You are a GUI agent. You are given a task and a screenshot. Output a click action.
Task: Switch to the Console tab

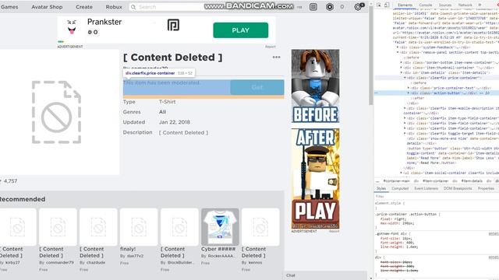426,5
